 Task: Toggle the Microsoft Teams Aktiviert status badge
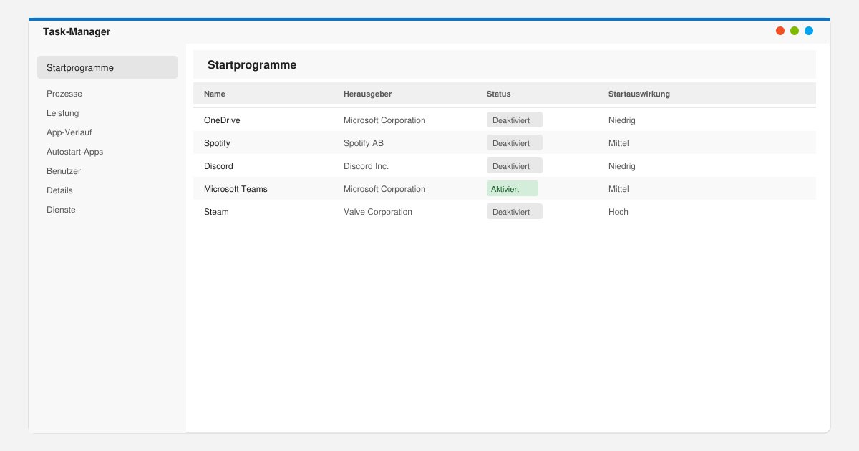point(513,188)
